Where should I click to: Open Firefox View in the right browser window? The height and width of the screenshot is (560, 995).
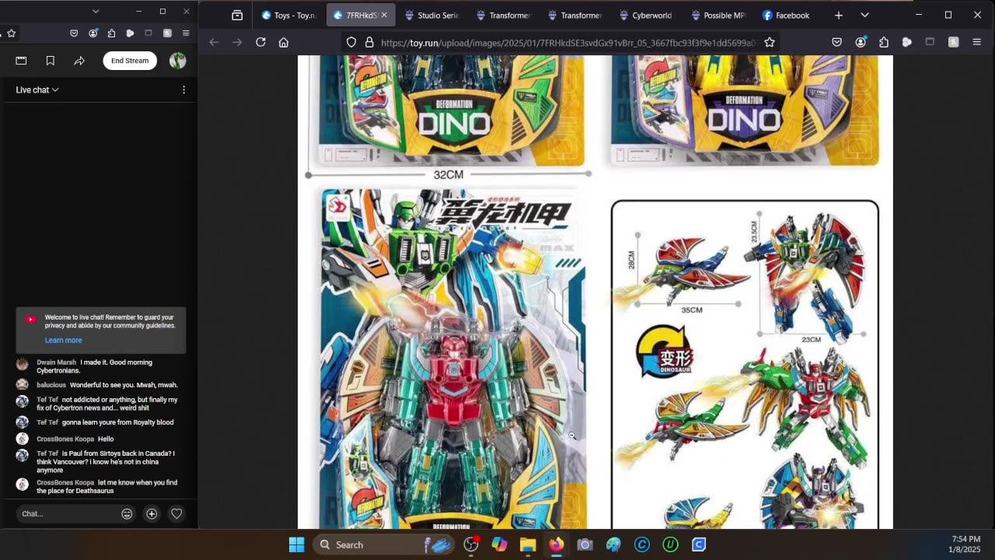237,15
